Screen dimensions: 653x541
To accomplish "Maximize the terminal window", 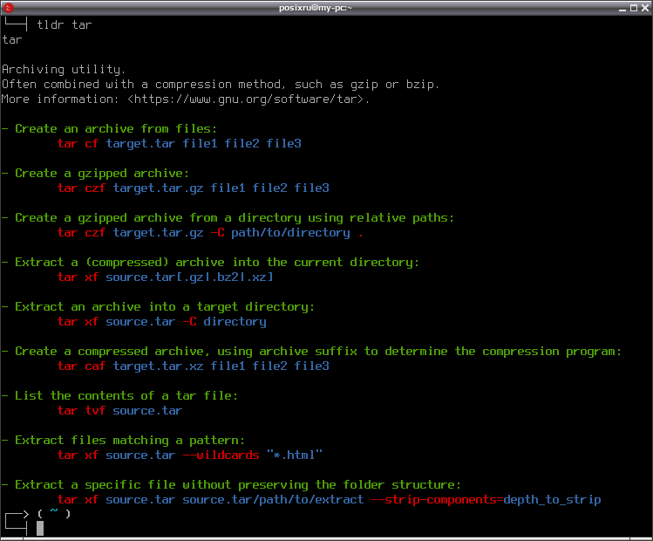I will tap(634, 8).
